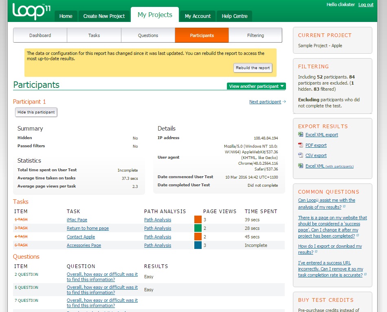Click external link icon after 'download my results?'
The width and height of the screenshot is (387, 312).
(x=316, y=252)
